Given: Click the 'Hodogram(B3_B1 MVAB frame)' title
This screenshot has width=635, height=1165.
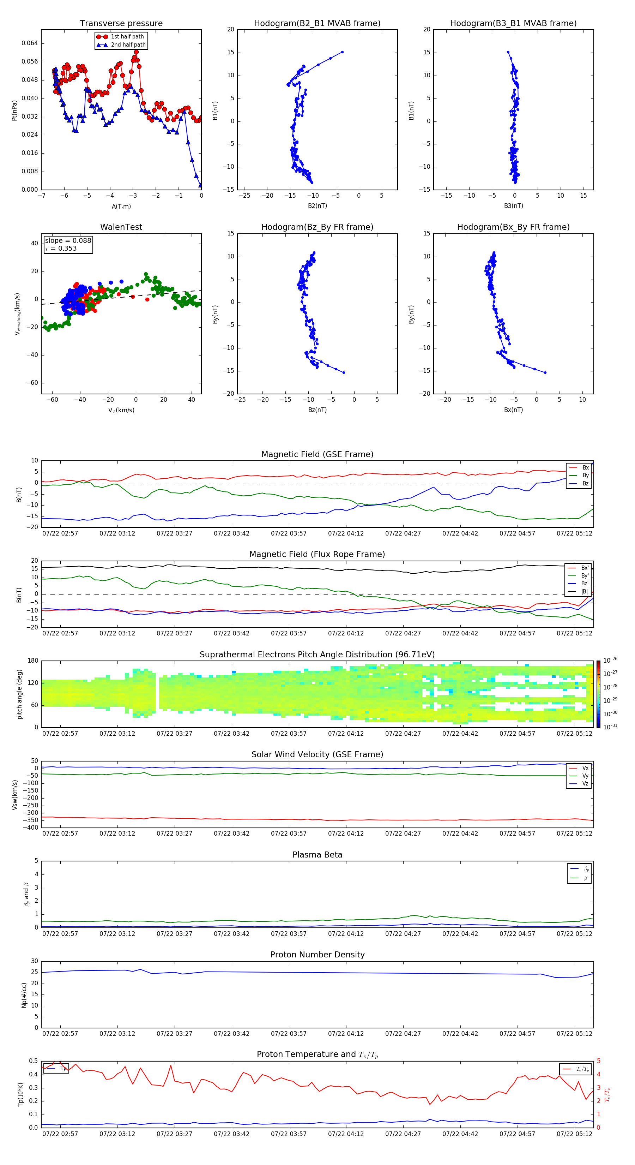Looking at the screenshot, I should tap(513, 24).
